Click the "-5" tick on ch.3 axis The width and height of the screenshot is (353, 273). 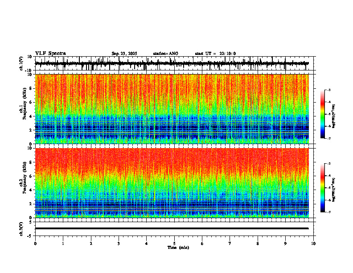(30, 236)
